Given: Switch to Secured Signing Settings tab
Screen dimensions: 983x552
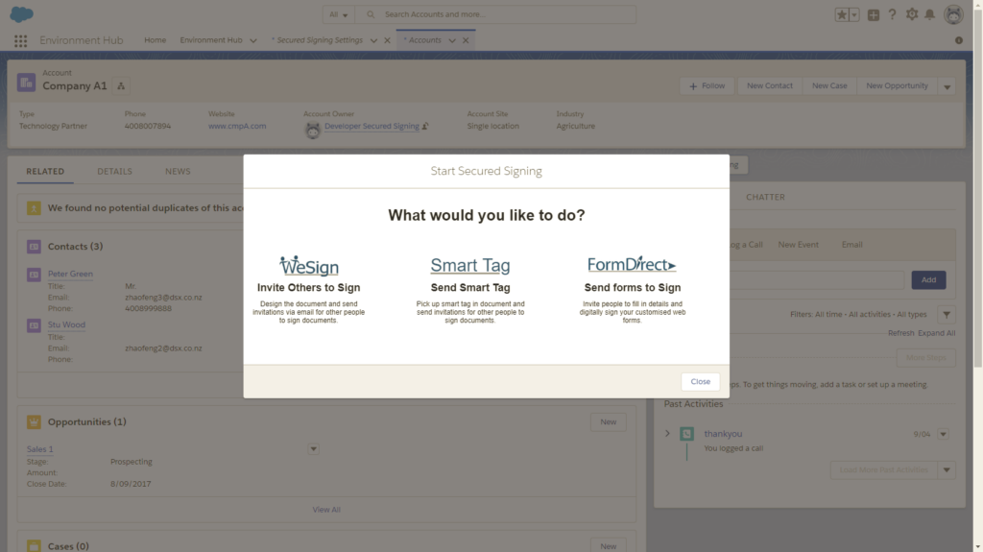Looking at the screenshot, I should tap(317, 40).
